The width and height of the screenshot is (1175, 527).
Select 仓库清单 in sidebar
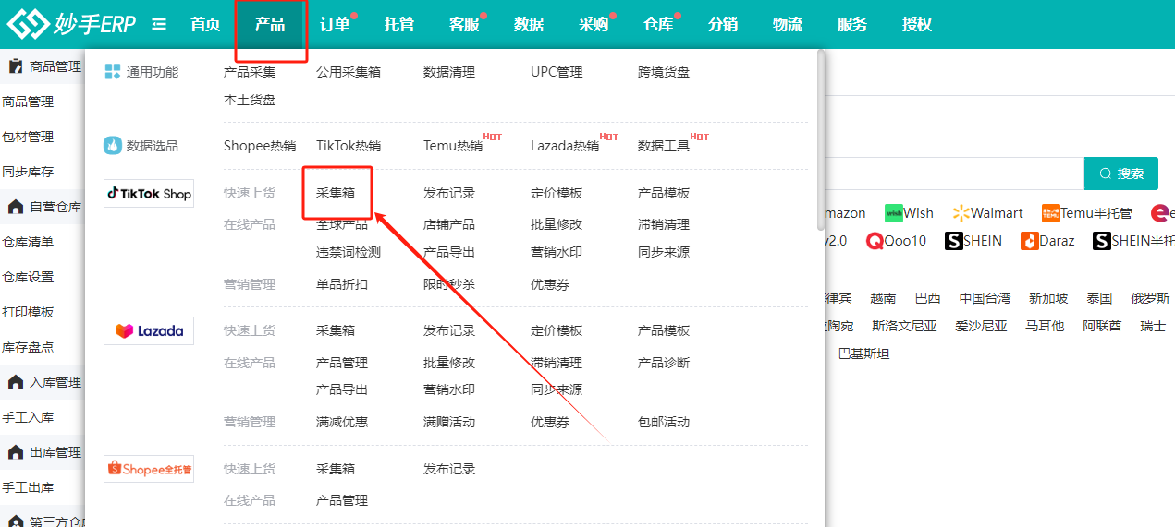point(28,242)
